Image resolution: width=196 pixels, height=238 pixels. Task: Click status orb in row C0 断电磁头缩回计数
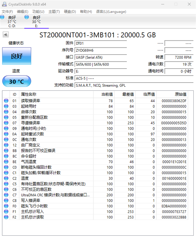[6, 167]
